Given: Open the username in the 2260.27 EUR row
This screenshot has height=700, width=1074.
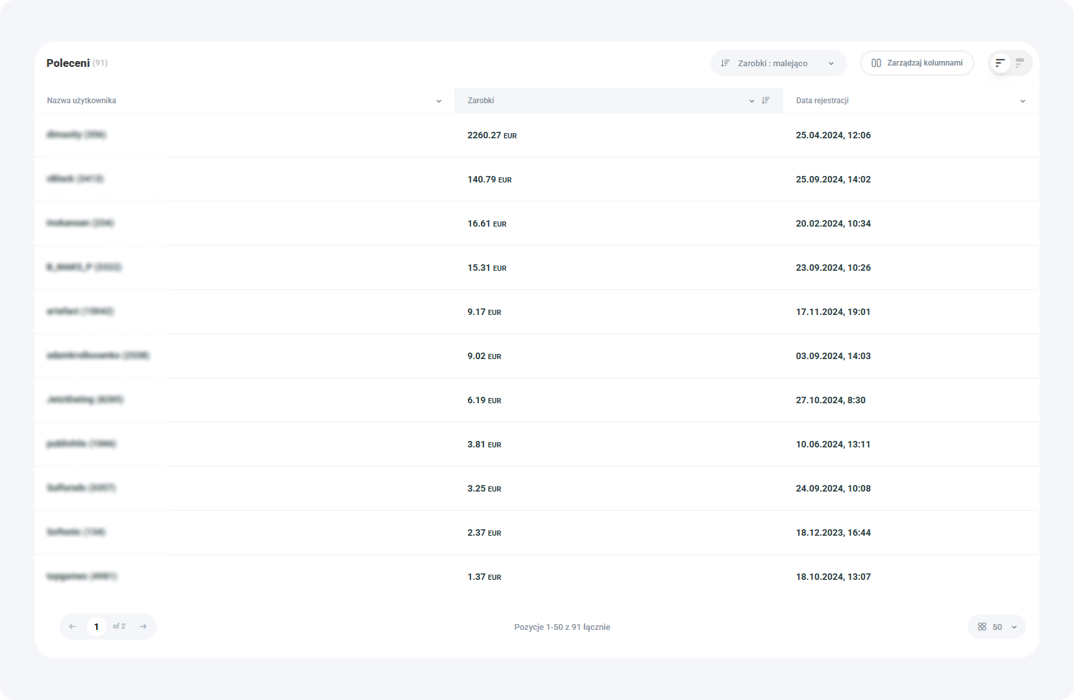Looking at the screenshot, I should 77,135.
